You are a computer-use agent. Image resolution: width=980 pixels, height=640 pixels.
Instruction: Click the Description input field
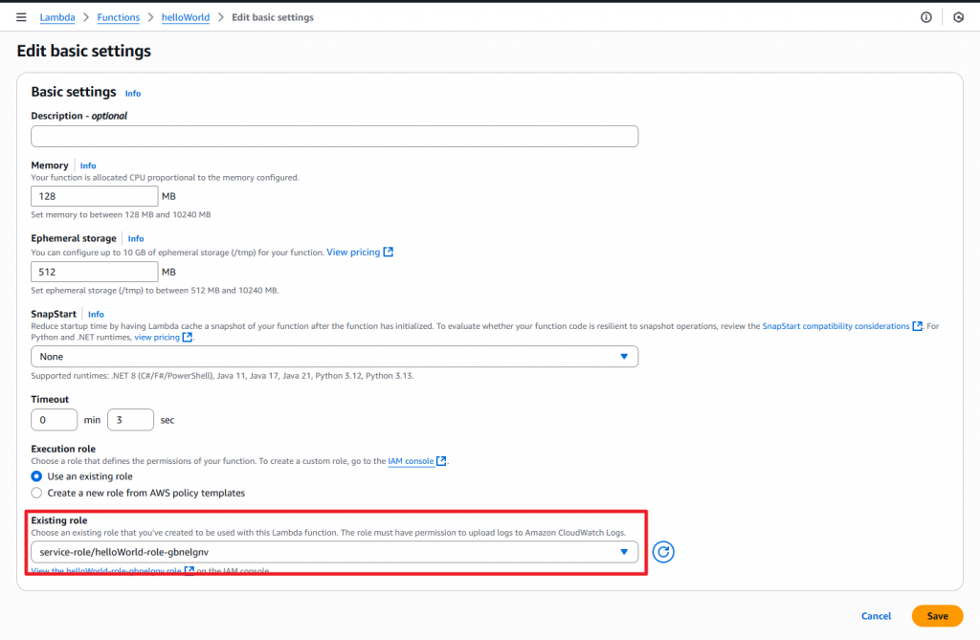coord(334,136)
